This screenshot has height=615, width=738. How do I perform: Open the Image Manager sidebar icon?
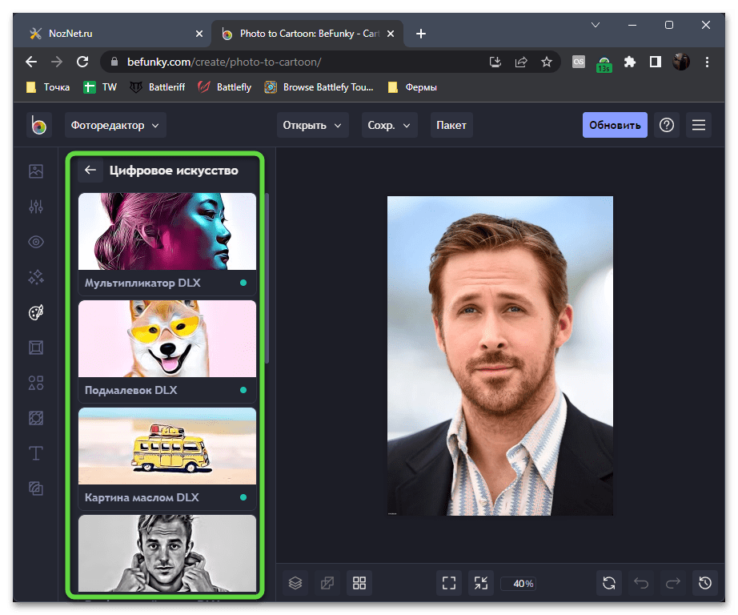click(36, 171)
